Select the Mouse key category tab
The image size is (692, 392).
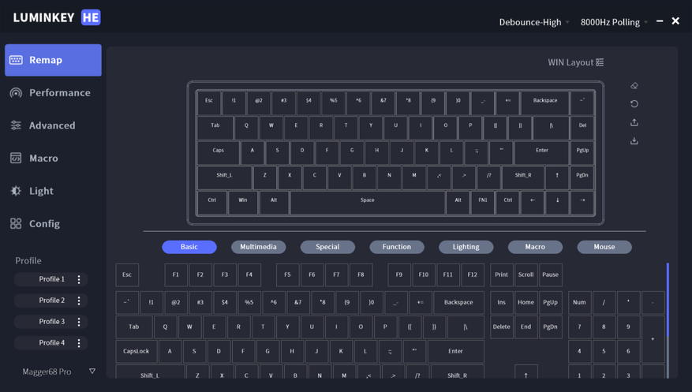click(x=604, y=247)
